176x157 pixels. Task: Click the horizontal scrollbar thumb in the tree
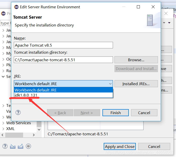point(14,135)
